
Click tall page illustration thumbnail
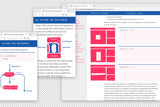103,54
